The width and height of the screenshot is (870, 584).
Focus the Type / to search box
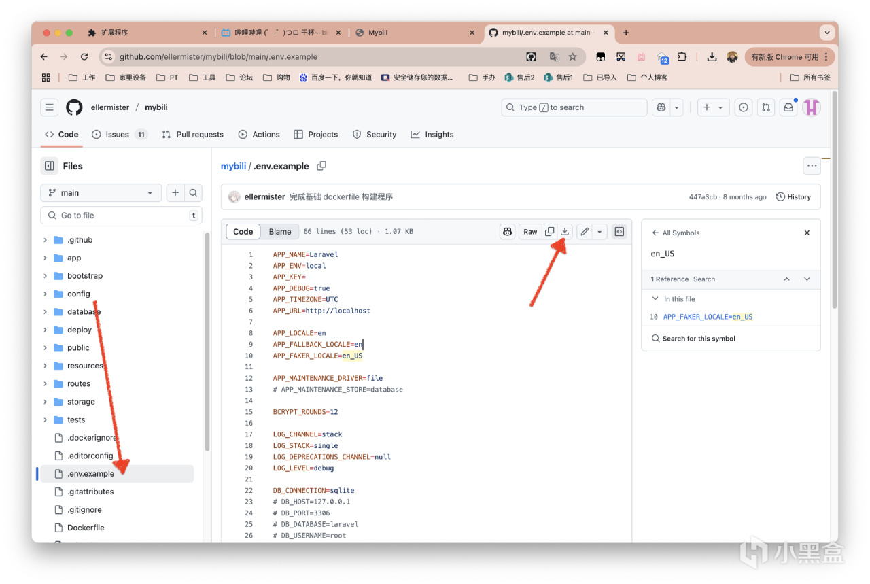click(574, 107)
